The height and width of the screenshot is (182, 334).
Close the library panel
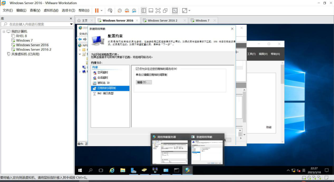click(71, 19)
